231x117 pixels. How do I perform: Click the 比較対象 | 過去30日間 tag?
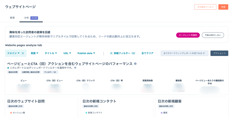[x=31, y=72]
